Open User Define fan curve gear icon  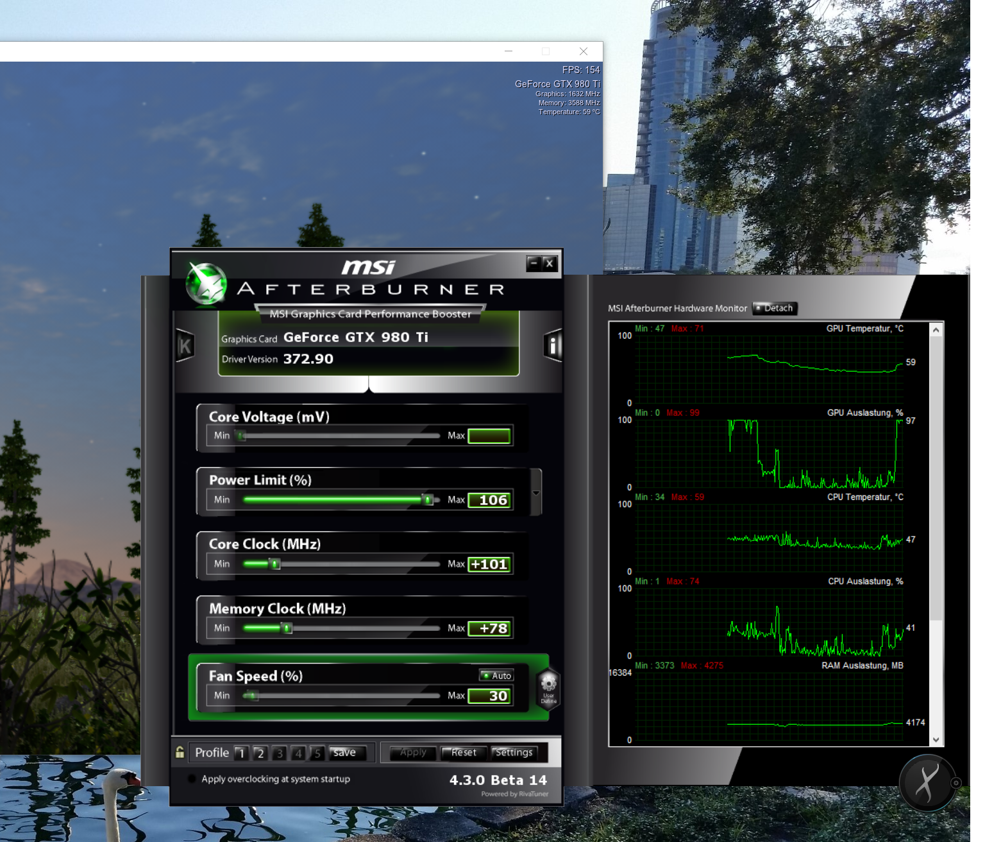pos(548,689)
